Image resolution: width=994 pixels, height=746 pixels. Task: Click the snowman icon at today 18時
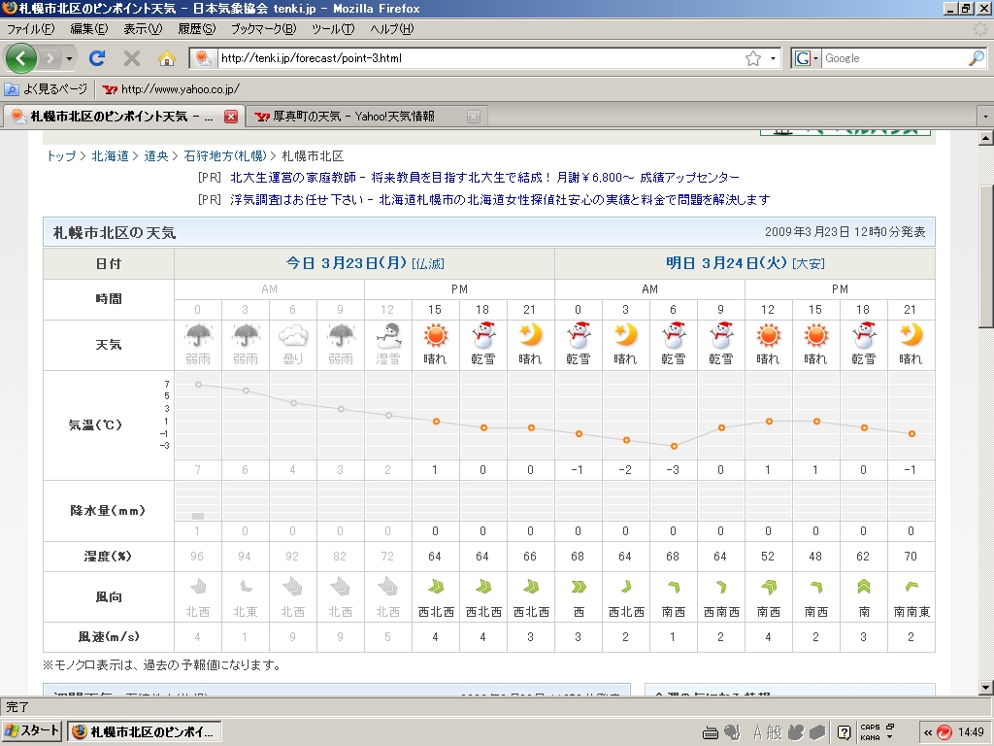(483, 335)
